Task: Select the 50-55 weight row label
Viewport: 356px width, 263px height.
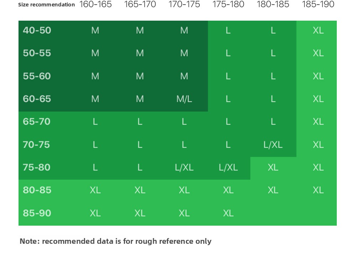Action: pyautogui.click(x=37, y=53)
